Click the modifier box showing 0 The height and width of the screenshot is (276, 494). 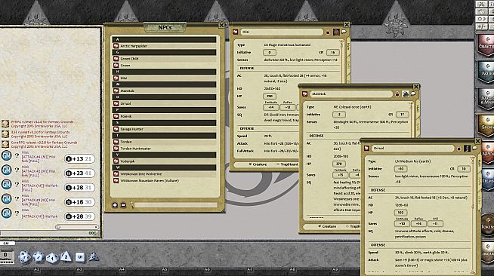tap(6, 255)
